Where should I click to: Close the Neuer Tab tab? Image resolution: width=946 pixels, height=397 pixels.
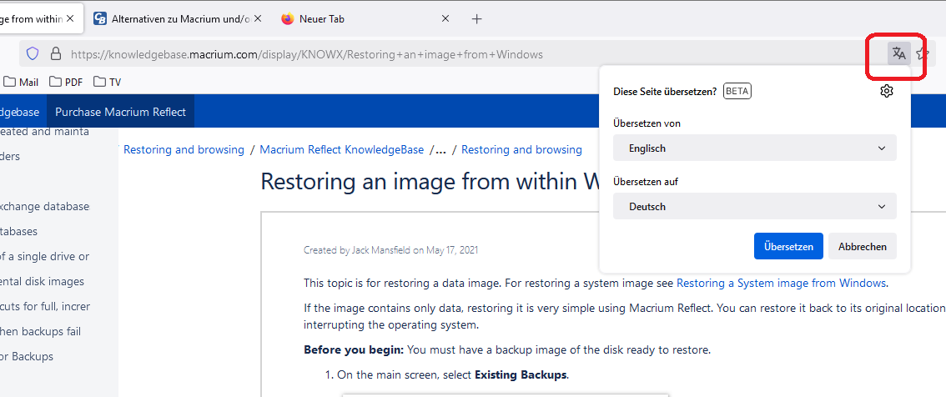[x=445, y=18]
